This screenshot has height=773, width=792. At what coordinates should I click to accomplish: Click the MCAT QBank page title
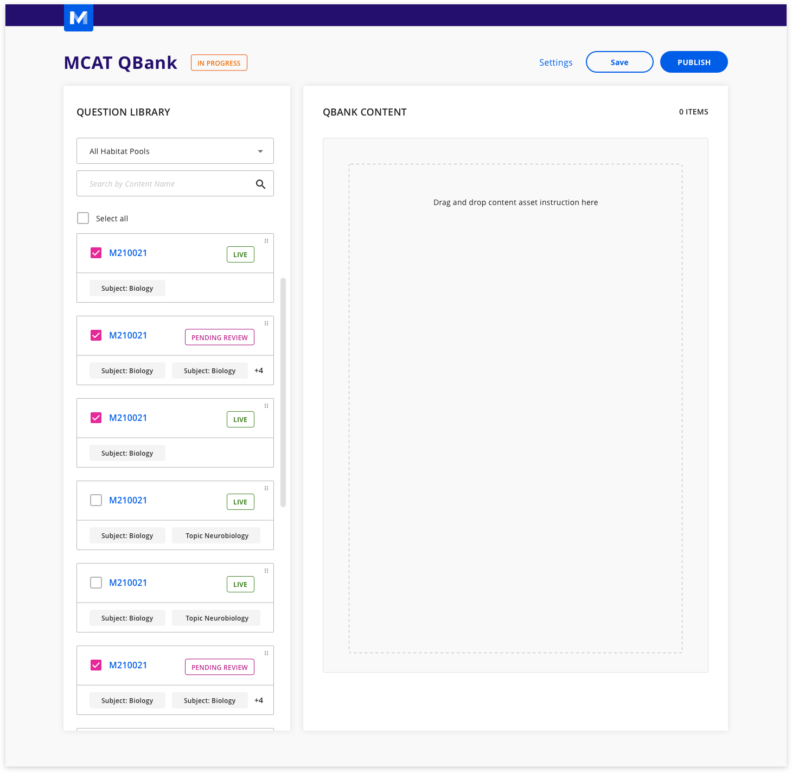pyautogui.click(x=120, y=63)
